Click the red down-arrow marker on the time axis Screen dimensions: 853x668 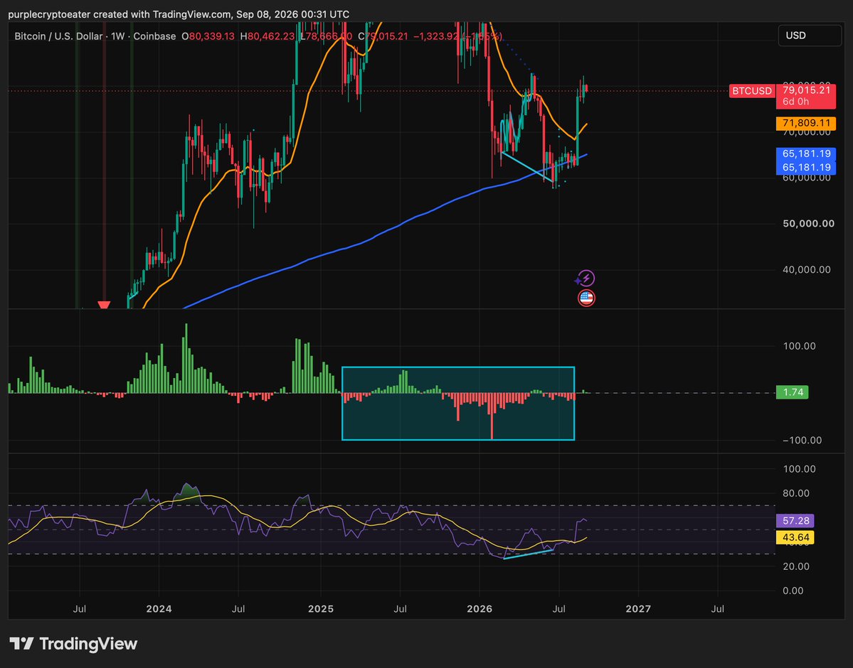pos(104,306)
